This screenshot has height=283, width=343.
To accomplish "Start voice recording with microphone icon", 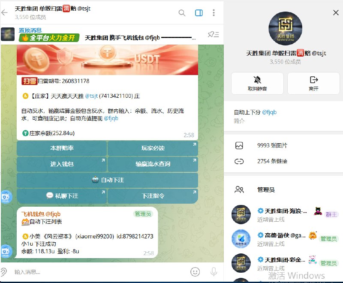I will tap(214, 272).
